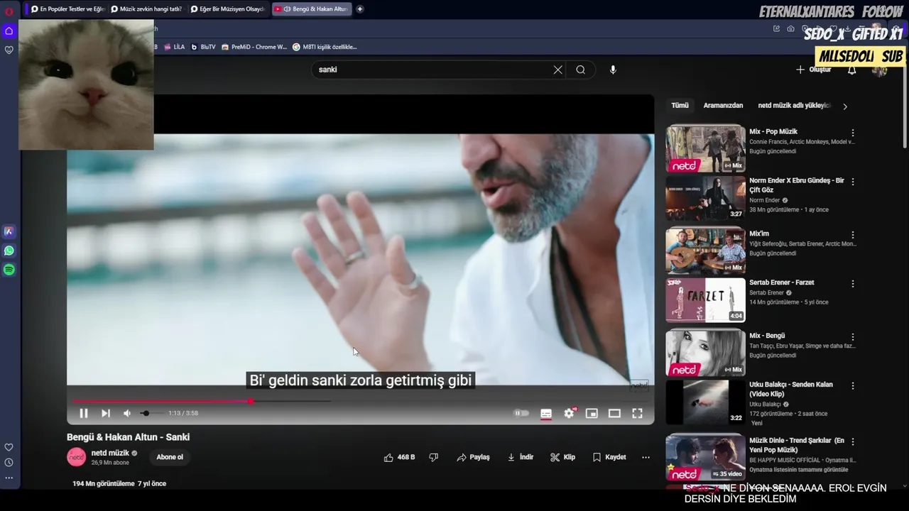Share the video via Paylaş

(473, 457)
